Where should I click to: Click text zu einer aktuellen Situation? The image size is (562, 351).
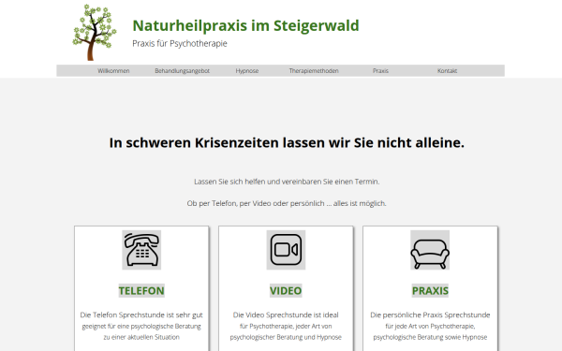(x=141, y=337)
